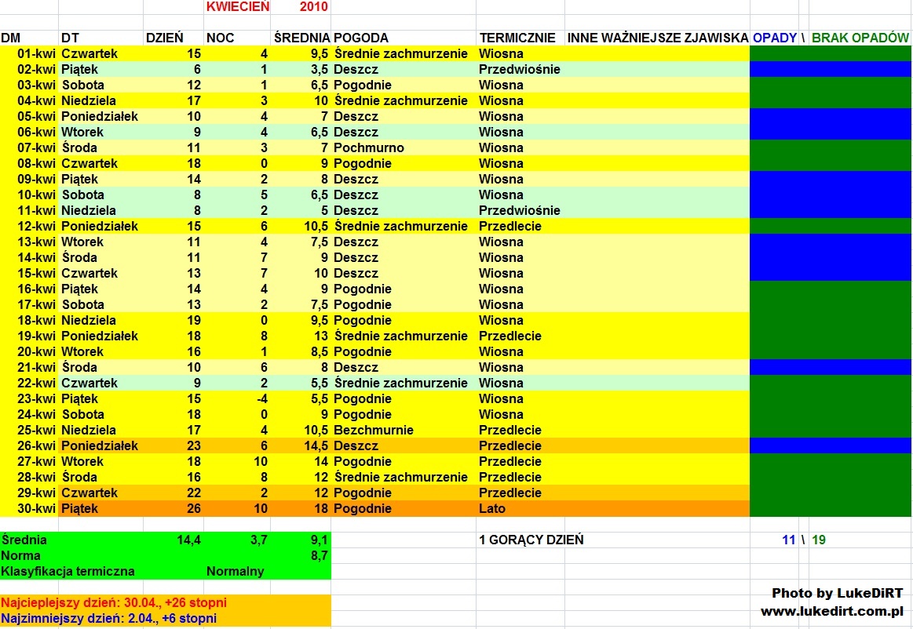Select the Lato cell in 30-kwi row
913x629 pixels.
pyautogui.click(x=492, y=508)
